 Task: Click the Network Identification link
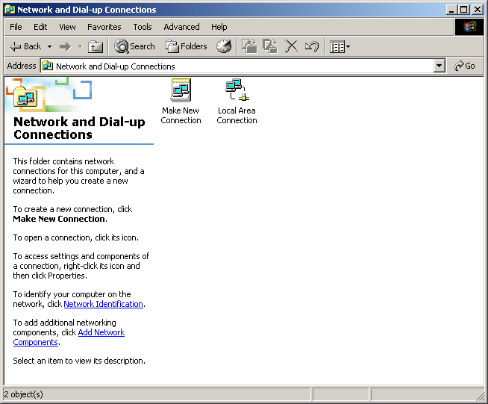103,304
